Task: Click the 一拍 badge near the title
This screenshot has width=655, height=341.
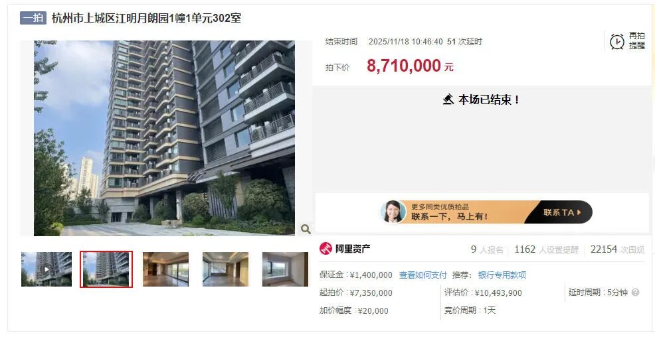Action: (33, 17)
